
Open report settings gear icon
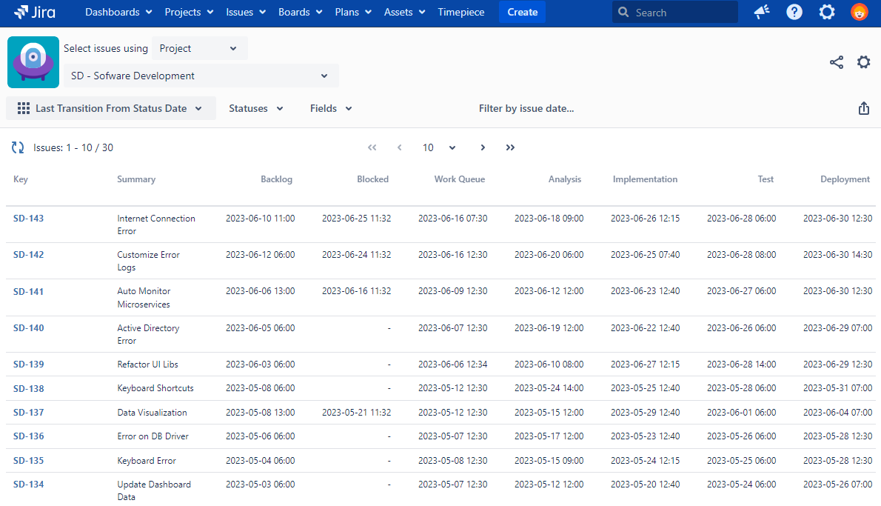pyautogui.click(x=863, y=62)
